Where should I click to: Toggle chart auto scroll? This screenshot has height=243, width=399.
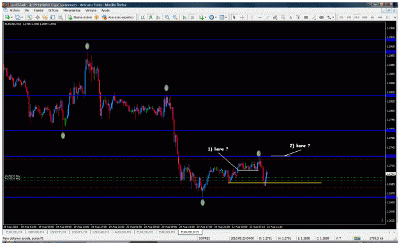pos(184,17)
